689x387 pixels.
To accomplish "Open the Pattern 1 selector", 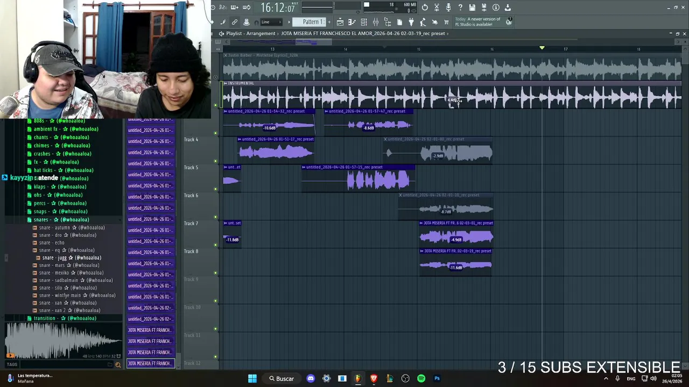I will coord(308,22).
